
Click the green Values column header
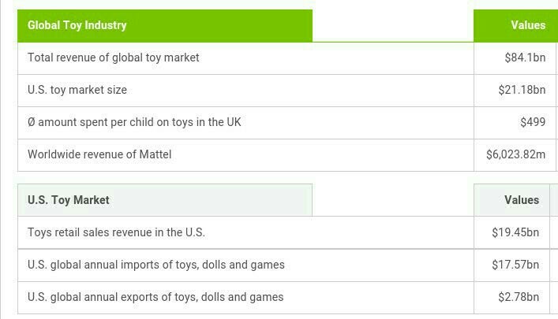(515, 25)
